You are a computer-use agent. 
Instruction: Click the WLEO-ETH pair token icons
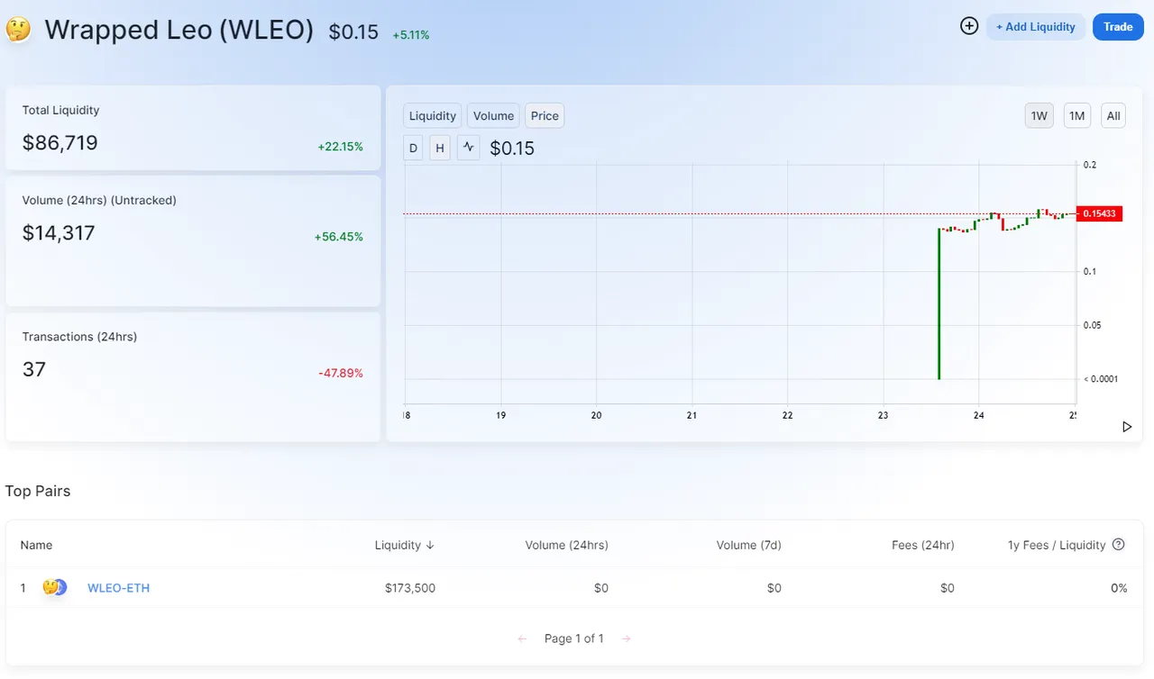coord(55,588)
